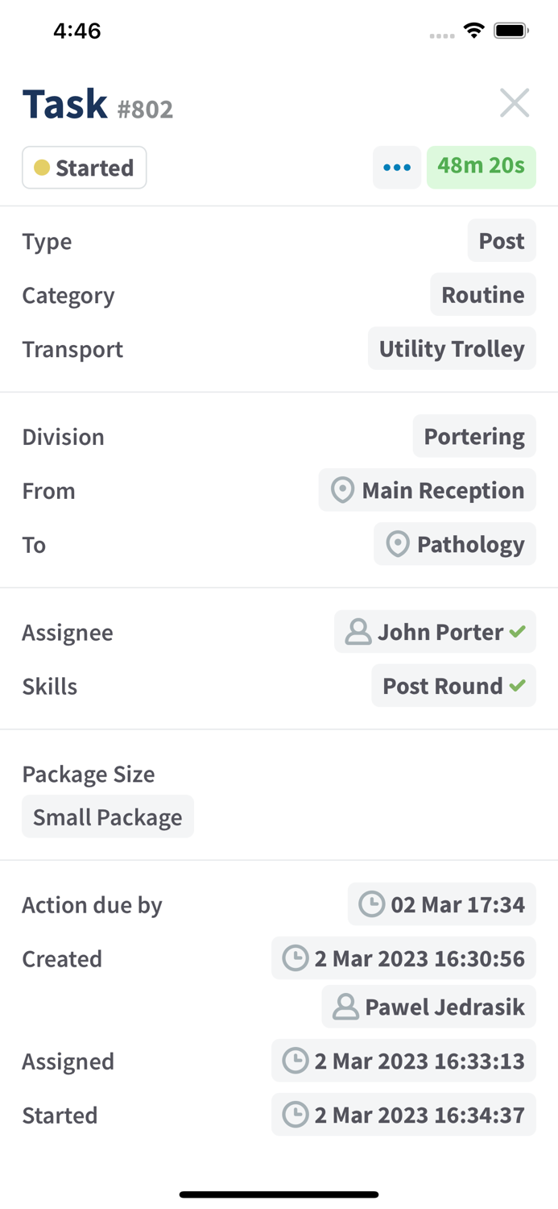Close the task details with X icon
The height and width of the screenshot is (1209, 558).
point(514,103)
